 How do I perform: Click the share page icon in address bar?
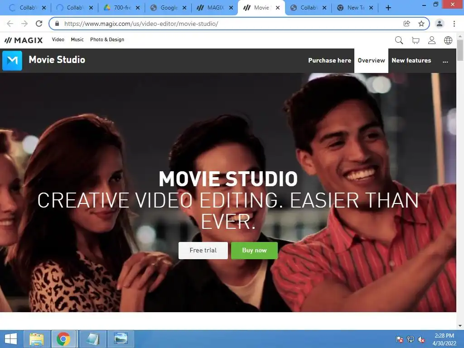pyautogui.click(x=407, y=24)
